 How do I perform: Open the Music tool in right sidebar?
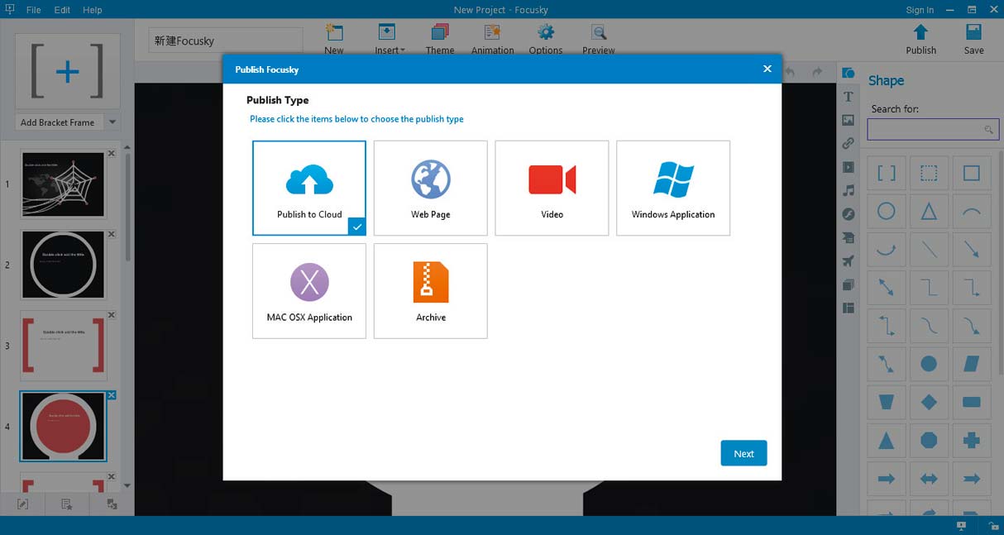848,191
